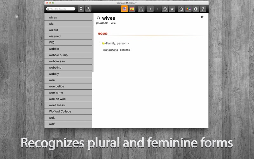
Task: Play pronunciation next to wives headword
Action: coord(98,18)
